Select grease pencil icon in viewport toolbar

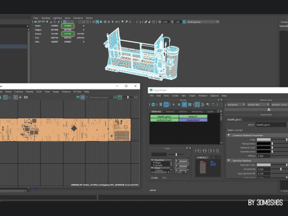click(59, 22)
